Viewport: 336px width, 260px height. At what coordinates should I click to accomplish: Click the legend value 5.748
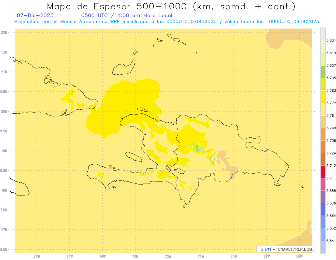[x=331, y=128]
